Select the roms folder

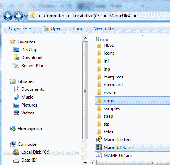132,100
